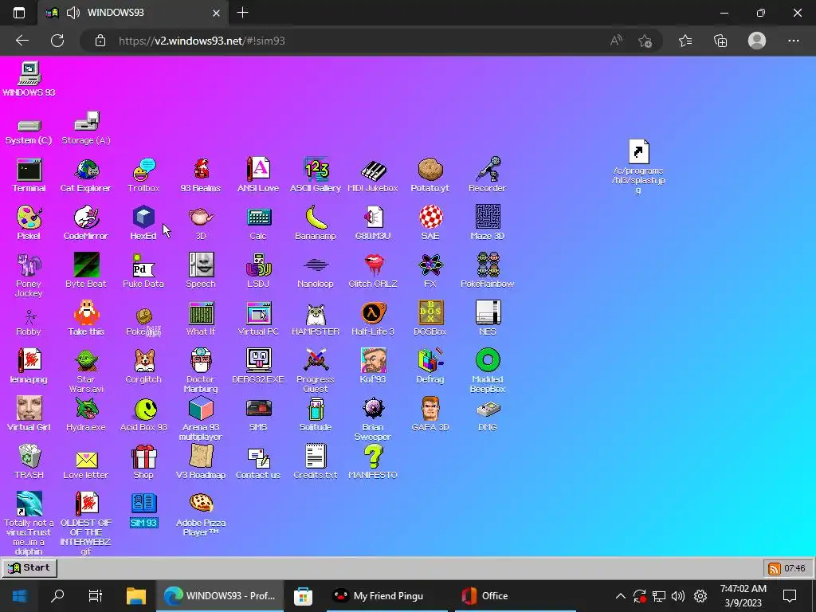Open Take this icon
The width and height of the screenshot is (816, 612).
tap(86, 319)
